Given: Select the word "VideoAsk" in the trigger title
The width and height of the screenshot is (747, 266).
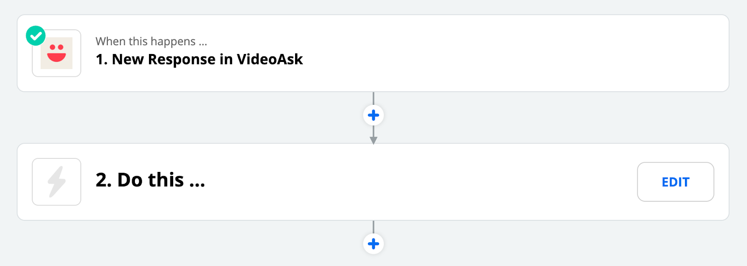Looking at the screenshot, I should (270, 60).
